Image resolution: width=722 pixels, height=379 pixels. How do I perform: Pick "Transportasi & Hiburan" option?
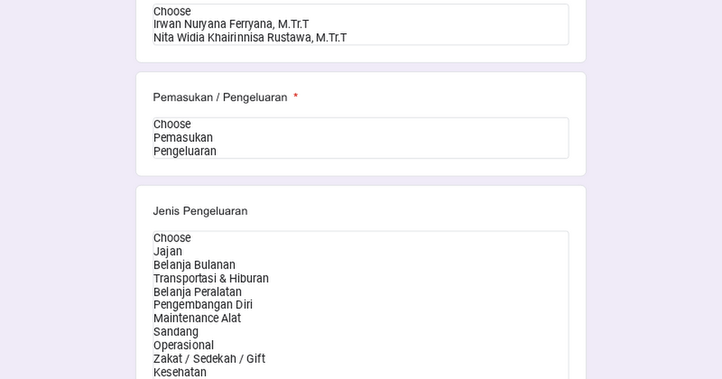pos(211,279)
